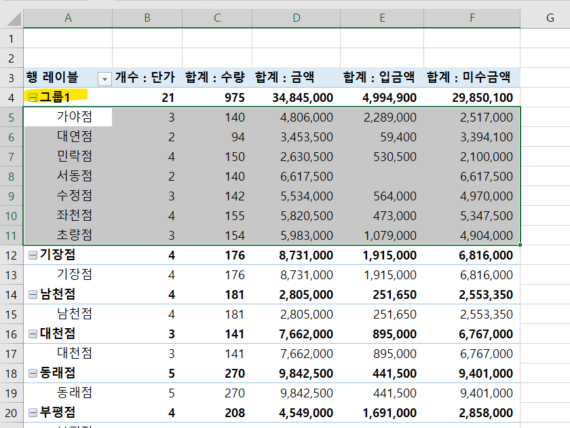570x428 pixels.
Task: Select the 대연점 cell
Action: tap(68, 137)
